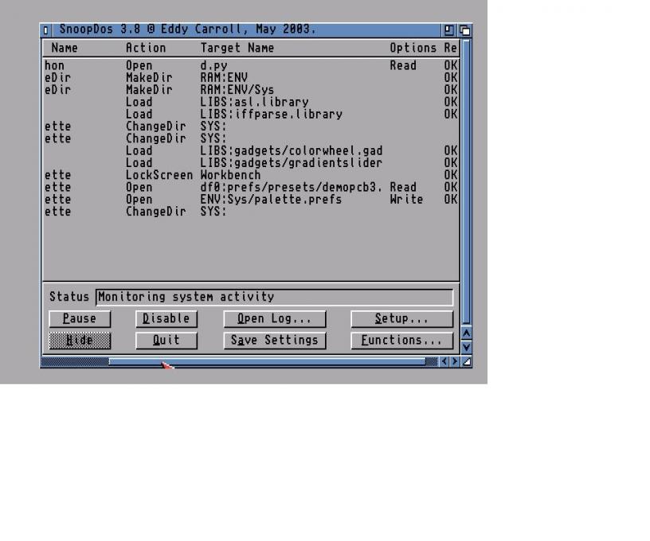Click the Status text field

274,298
